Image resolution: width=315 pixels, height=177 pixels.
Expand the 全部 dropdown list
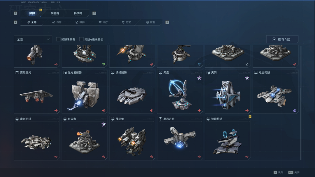(x=33, y=39)
